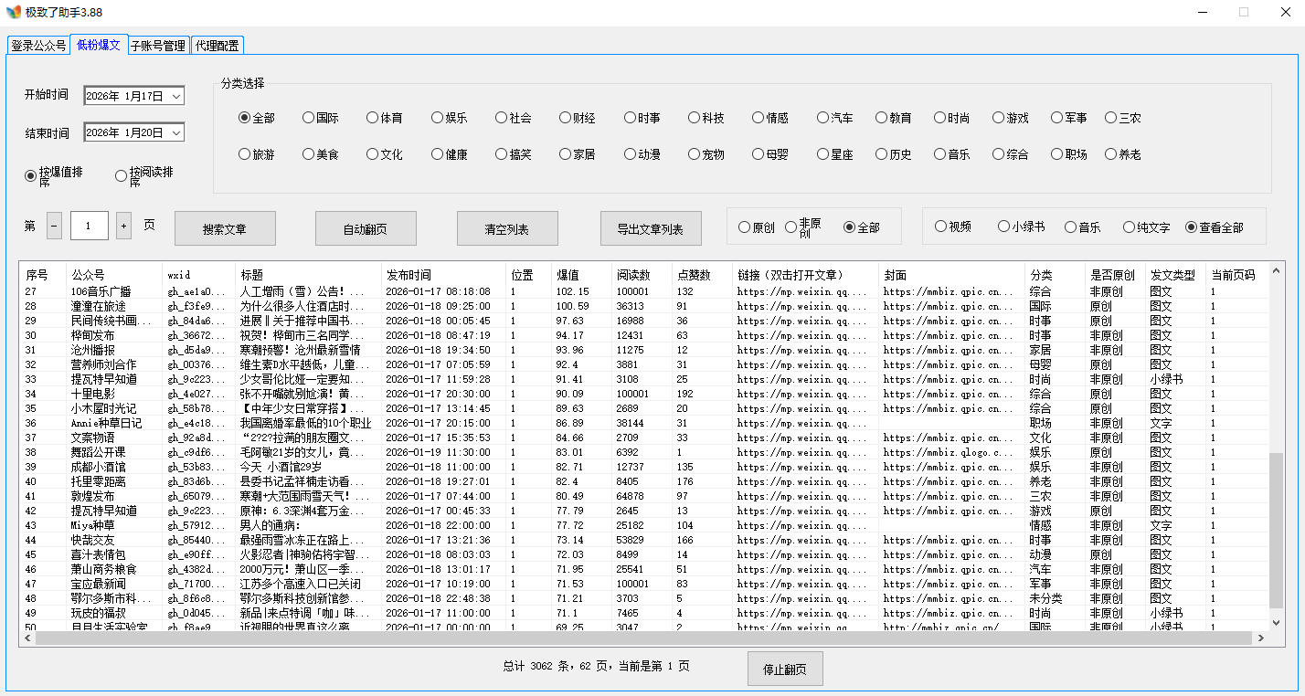The height and width of the screenshot is (696, 1305).
Task: Click the 导出文章列表 button
Action: [x=651, y=228]
